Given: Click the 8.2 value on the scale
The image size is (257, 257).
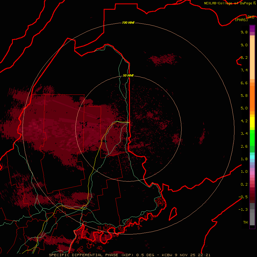Looking at the screenshot, I should coord(244,57).
